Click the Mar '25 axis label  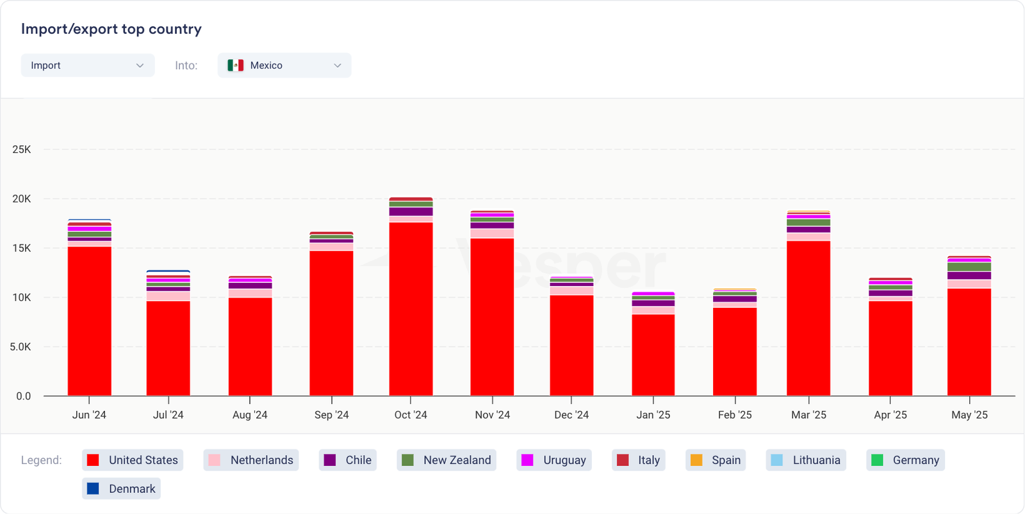click(x=808, y=415)
